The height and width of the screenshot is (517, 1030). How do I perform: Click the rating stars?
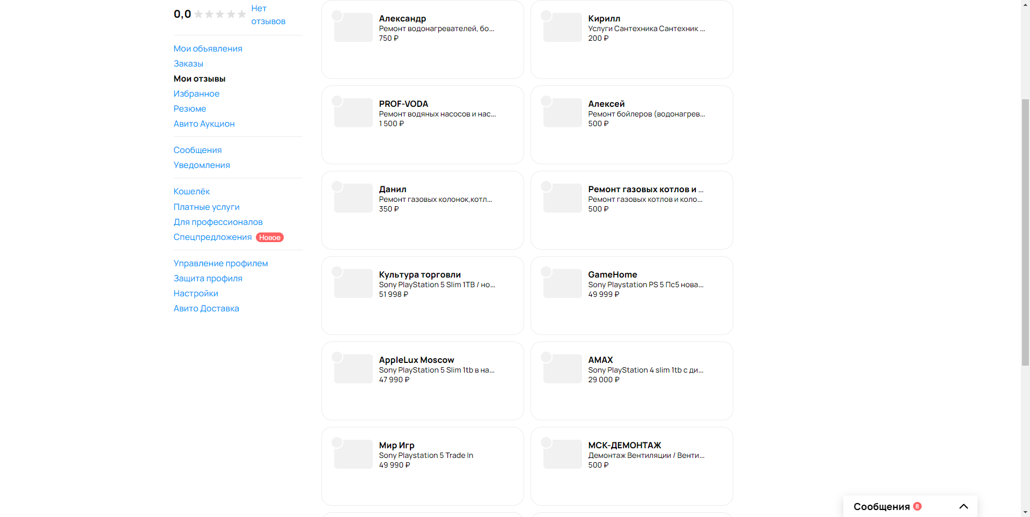(220, 14)
